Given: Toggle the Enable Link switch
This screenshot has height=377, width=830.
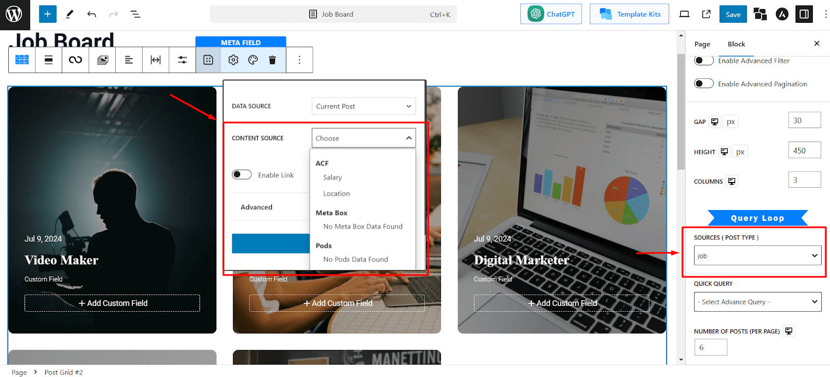Looking at the screenshot, I should [242, 175].
